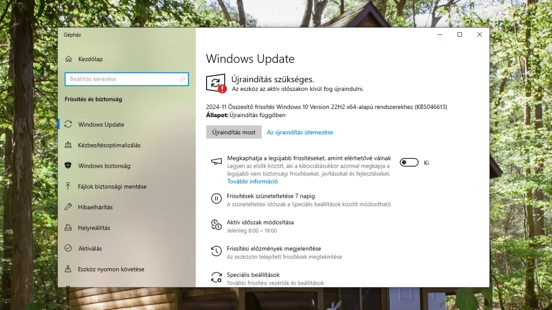This screenshot has height=310, width=552.
Task: Click the Hibaelhárítás wrench icon
Action: tap(69, 207)
